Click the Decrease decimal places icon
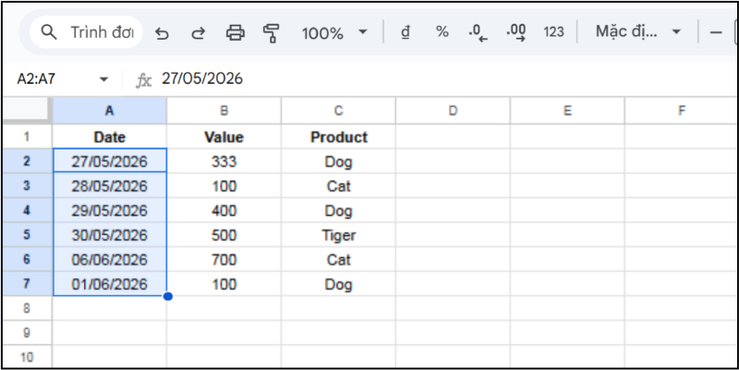This screenshot has height=370, width=739. click(x=478, y=32)
